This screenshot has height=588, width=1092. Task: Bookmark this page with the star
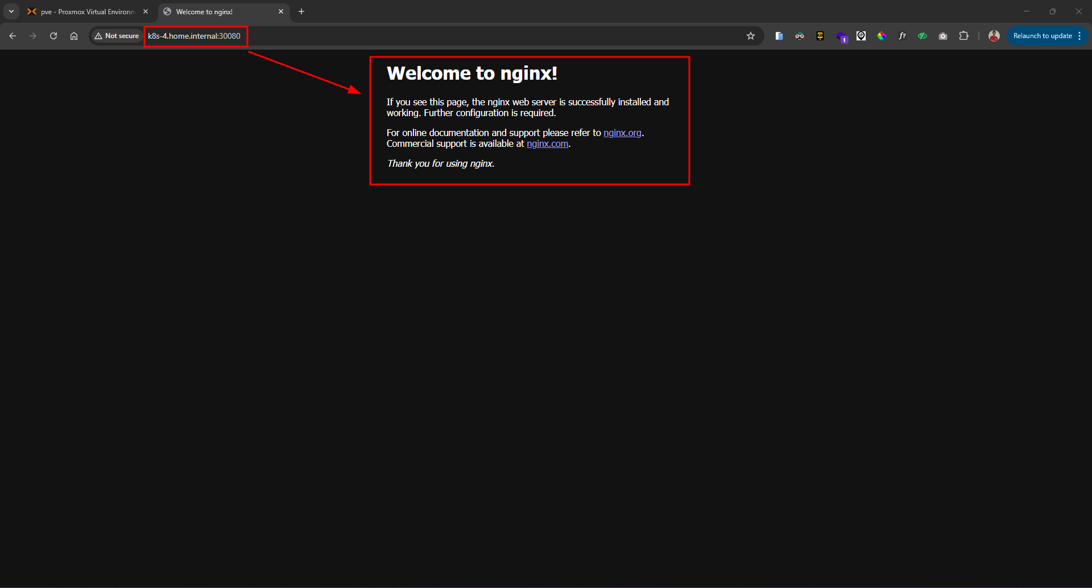click(x=750, y=35)
